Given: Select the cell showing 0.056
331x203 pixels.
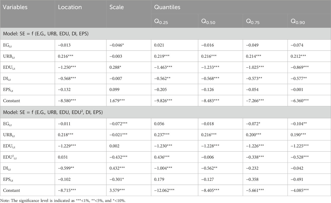Looking at the screenshot, I should 159,124.
